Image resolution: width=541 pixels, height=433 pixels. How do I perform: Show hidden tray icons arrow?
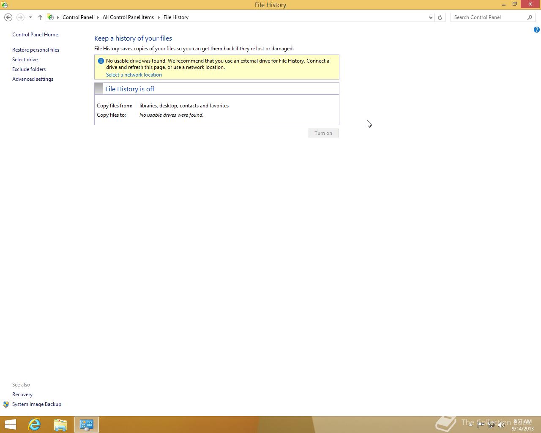(470, 425)
